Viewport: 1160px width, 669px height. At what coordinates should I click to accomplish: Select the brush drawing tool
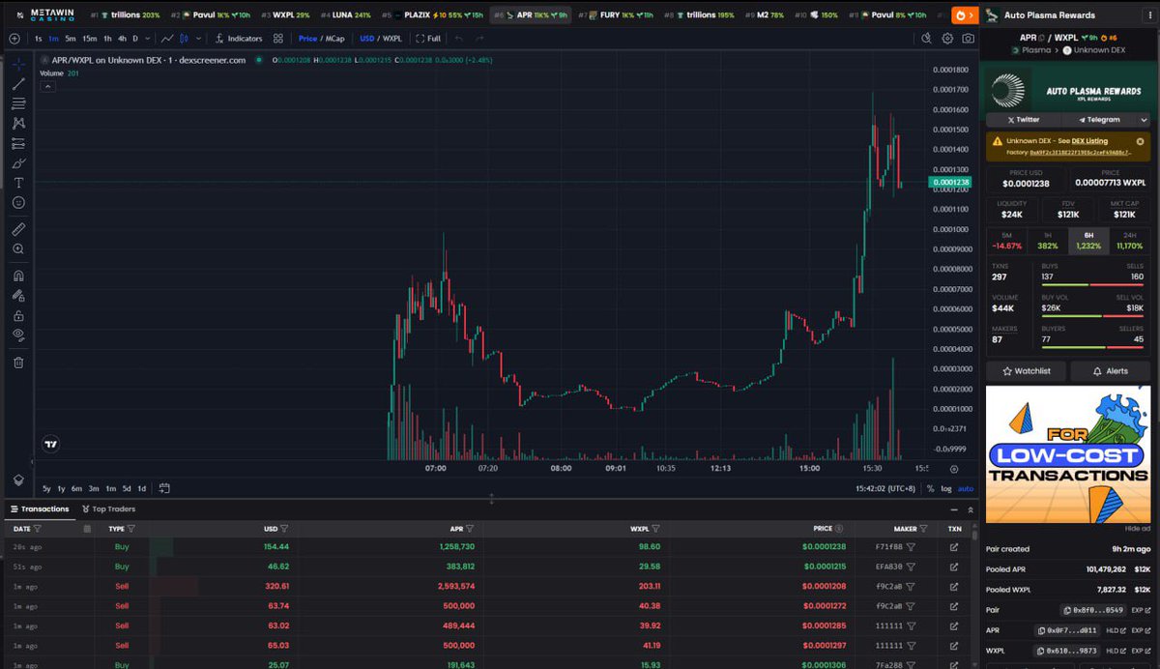(x=18, y=163)
